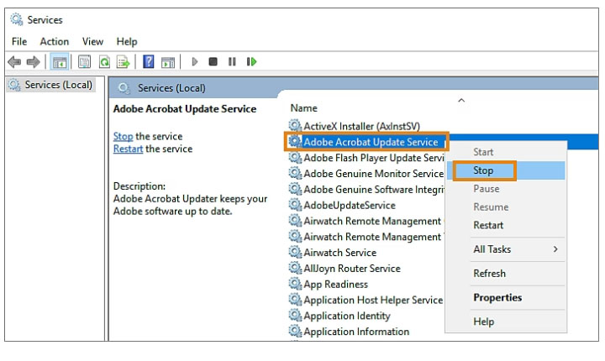This screenshot has width=605, height=361.
Task: Click the gear icon beside Application Identity
Action: 295,316
